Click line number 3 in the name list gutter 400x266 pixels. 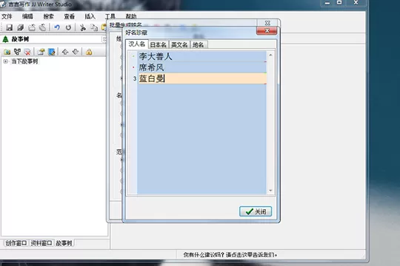click(134, 78)
